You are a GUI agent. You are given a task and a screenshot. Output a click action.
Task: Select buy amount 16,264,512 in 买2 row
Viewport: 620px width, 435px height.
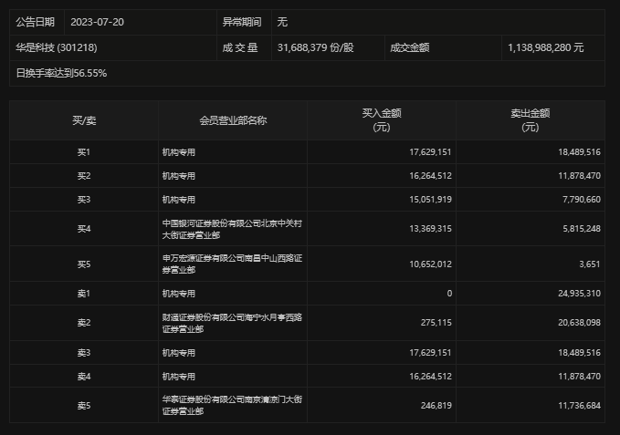430,176
